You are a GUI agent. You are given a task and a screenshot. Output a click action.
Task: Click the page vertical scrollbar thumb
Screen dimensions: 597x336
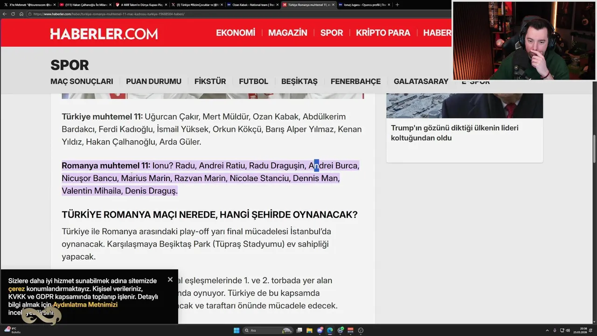pos(595,149)
